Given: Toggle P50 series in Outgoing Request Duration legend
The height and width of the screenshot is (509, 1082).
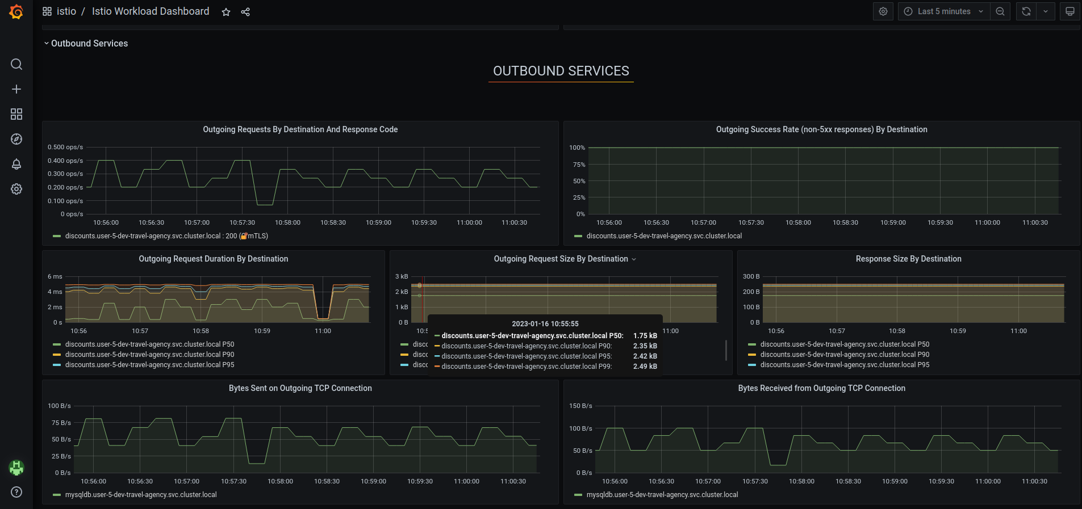Looking at the screenshot, I should (x=149, y=344).
